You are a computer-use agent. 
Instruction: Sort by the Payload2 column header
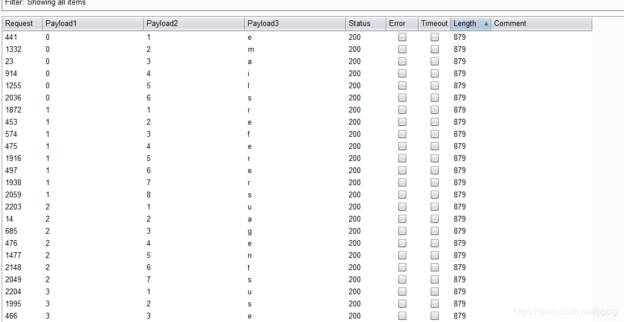194,24
